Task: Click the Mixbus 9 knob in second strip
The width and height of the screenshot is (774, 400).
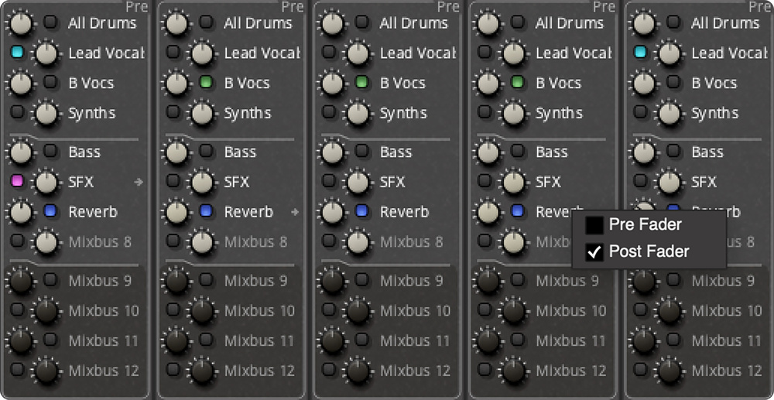Action: 177,281
